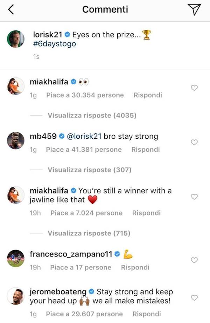Like miakhalifa's jawline comment
The height and width of the screenshot is (323, 210).
[x=194, y=197]
